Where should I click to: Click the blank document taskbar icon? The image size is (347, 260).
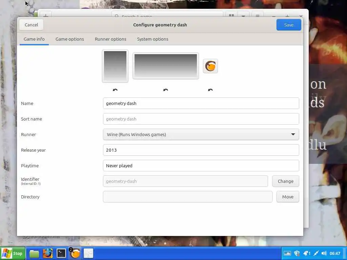click(x=88, y=253)
